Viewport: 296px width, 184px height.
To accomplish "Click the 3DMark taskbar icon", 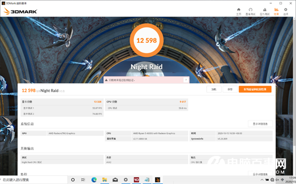I will coord(157,180).
